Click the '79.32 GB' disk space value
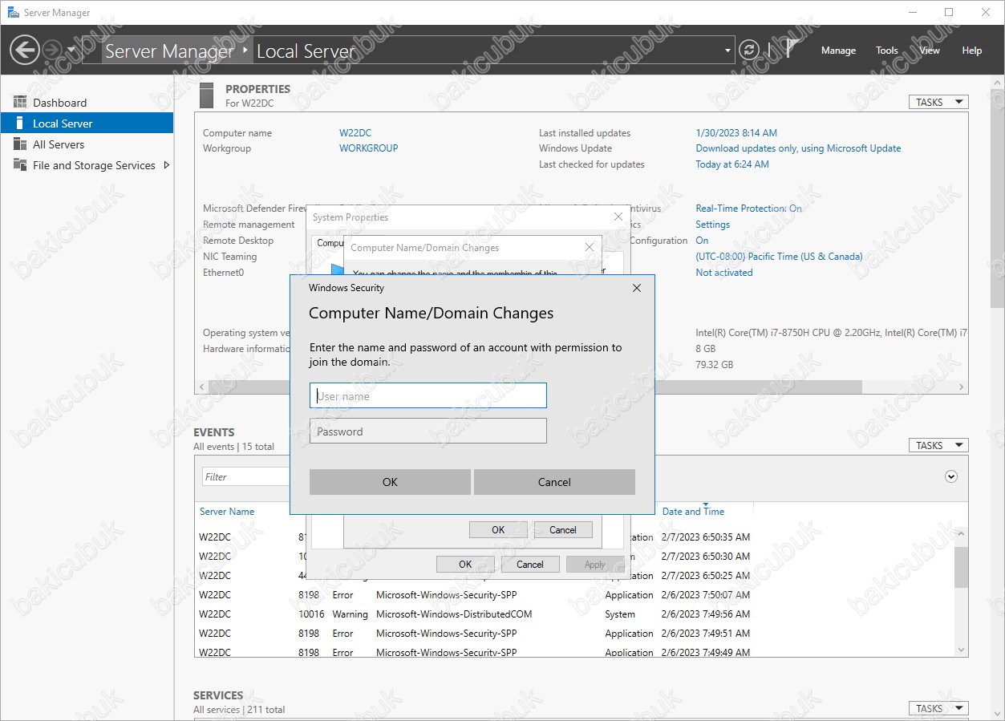This screenshot has height=721, width=1005. click(715, 364)
